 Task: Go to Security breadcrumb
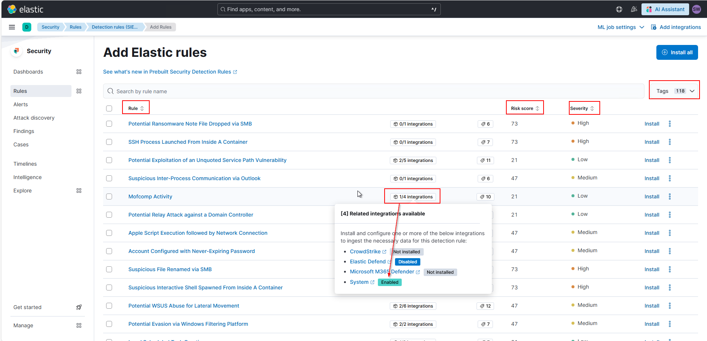(x=50, y=27)
